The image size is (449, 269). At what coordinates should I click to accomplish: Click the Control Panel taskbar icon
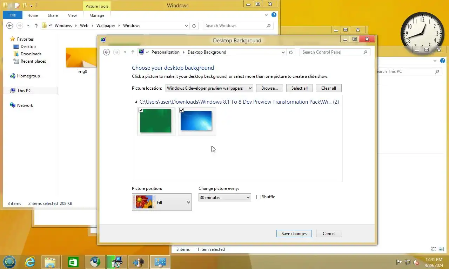pos(160,262)
